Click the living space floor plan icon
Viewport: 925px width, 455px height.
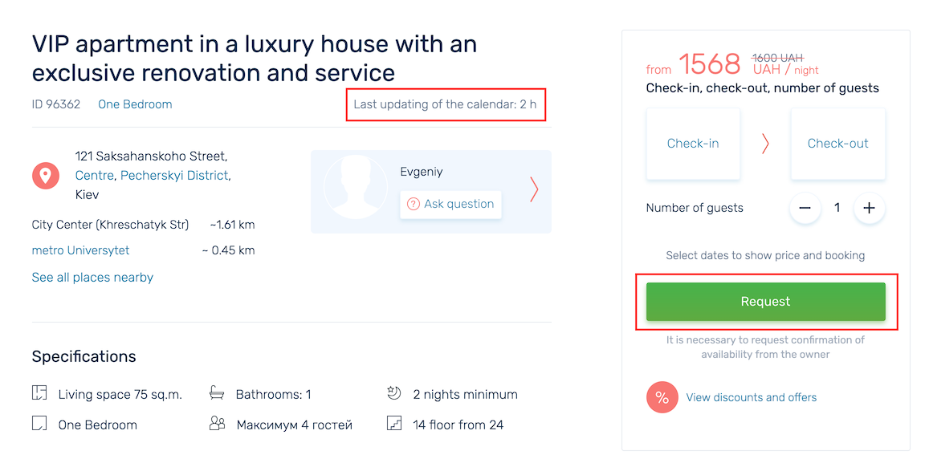click(x=39, y=393)
